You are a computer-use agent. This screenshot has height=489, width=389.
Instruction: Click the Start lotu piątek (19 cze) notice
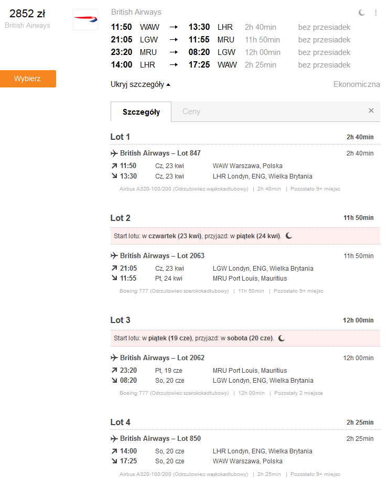pos(245,338)
